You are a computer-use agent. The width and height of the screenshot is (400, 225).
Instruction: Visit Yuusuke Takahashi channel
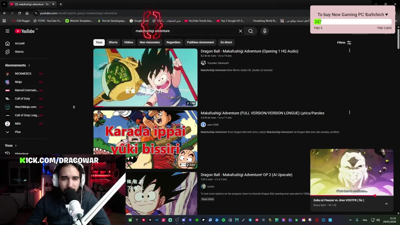tap(218, 63)
